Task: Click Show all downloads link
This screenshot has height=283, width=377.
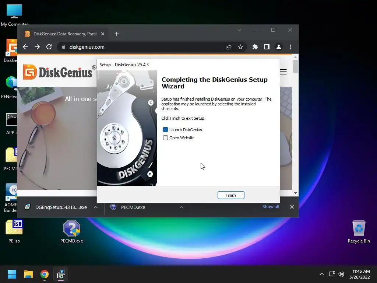Action: pyautogui.click(x=271, y=207)
